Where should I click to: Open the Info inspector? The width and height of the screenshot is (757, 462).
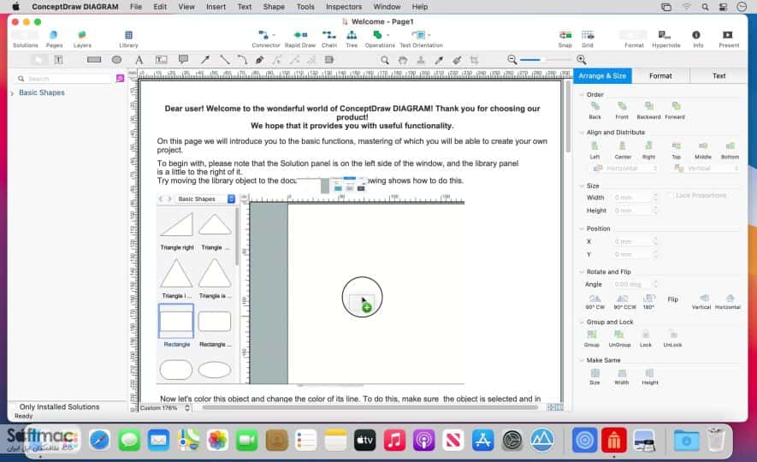pos(698,38)
